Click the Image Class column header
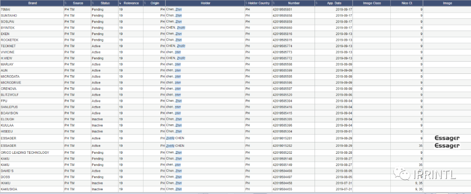The width and height of the screenshot is (471, 194). [x=372, y=3]
